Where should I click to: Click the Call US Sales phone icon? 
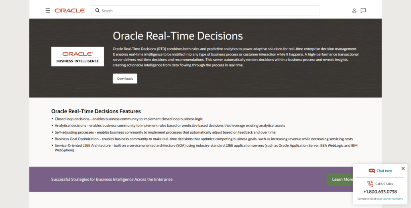click(370, 184)
